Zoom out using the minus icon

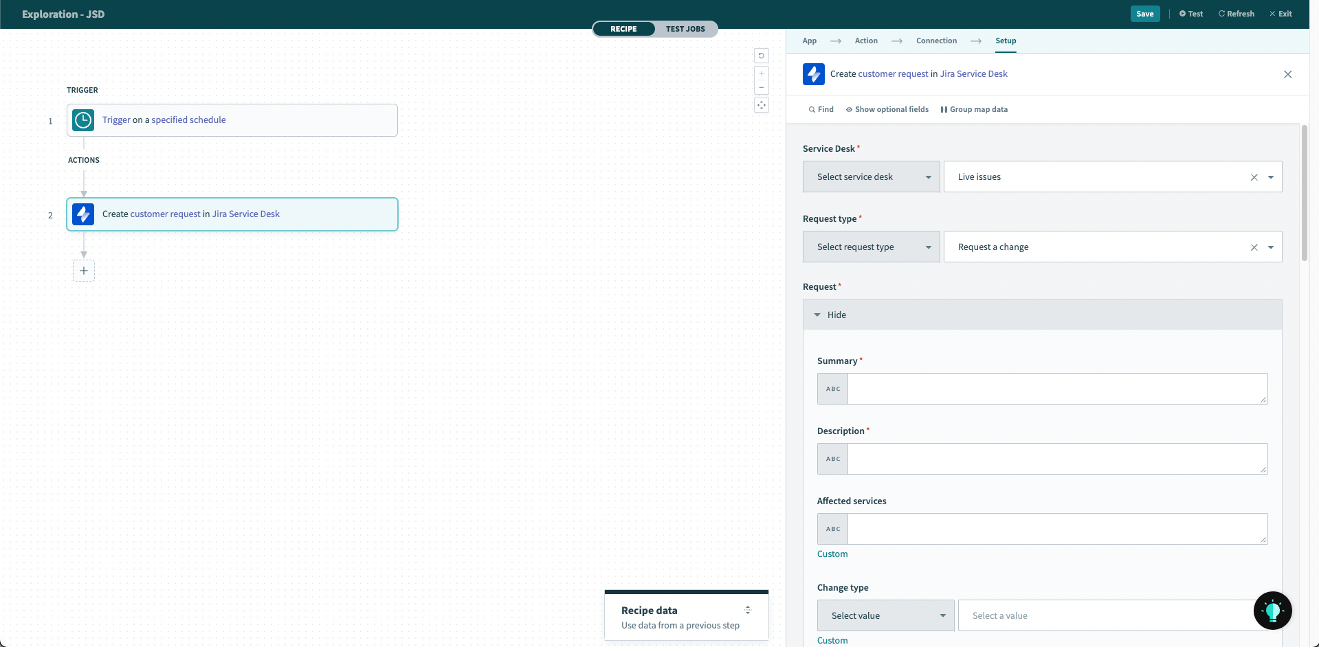762,87
